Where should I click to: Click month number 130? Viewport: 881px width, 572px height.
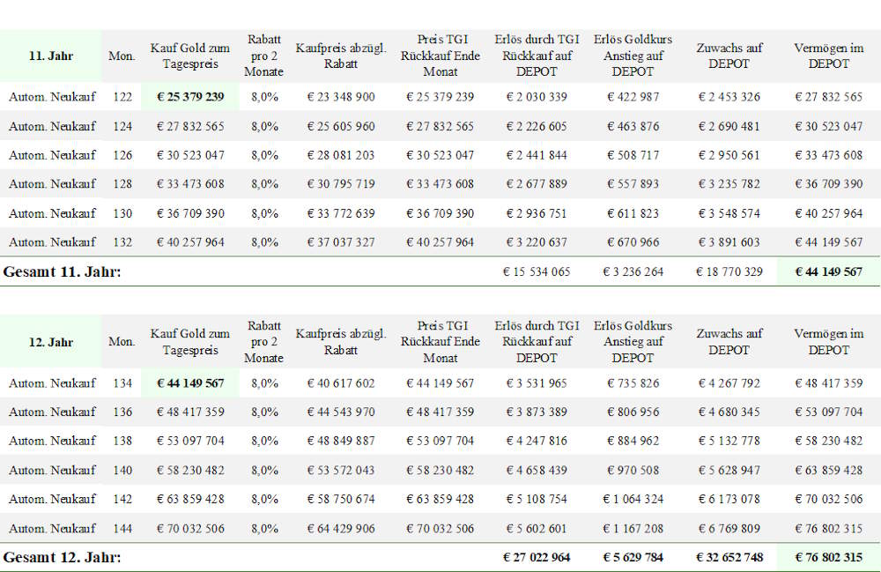click(x=122, y=213)
